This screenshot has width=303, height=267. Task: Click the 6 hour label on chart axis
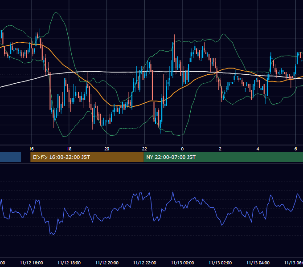point(295,149)
